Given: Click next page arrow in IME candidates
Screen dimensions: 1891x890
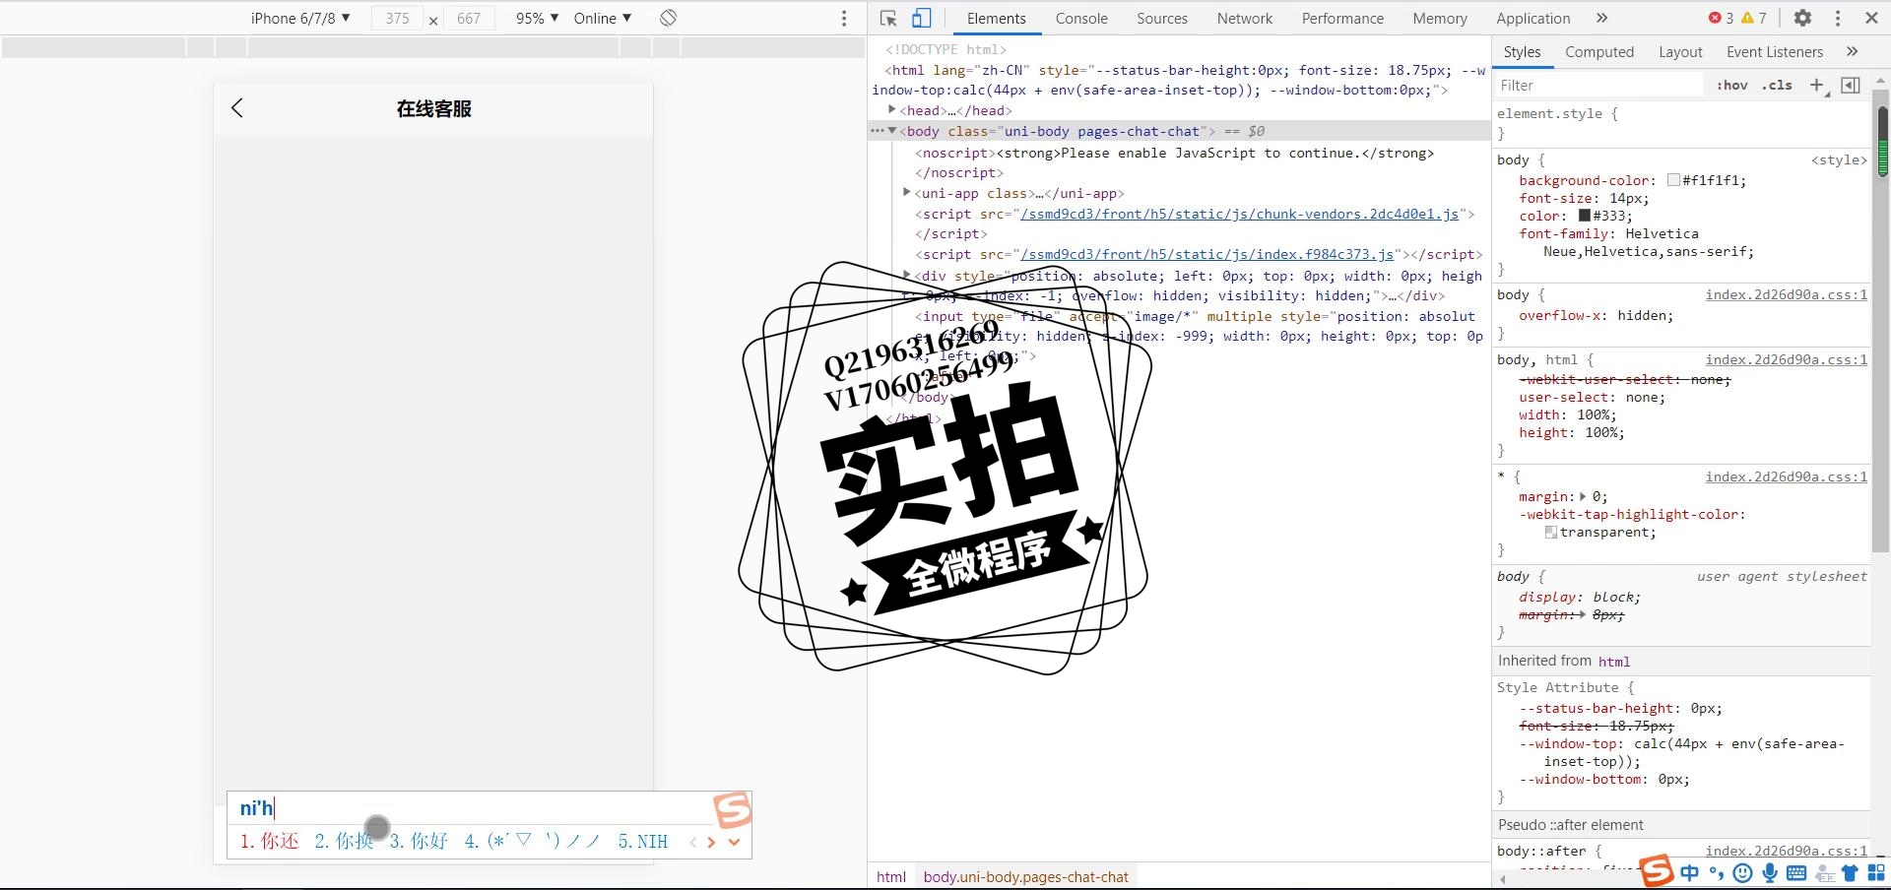Looking at the screenshot, I should click(x=711, y=842).
